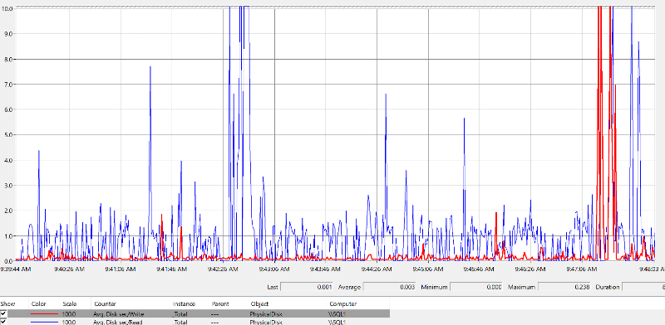
Task: Click the 9:42:26 AM time axis label
Action: click(223, 269)
